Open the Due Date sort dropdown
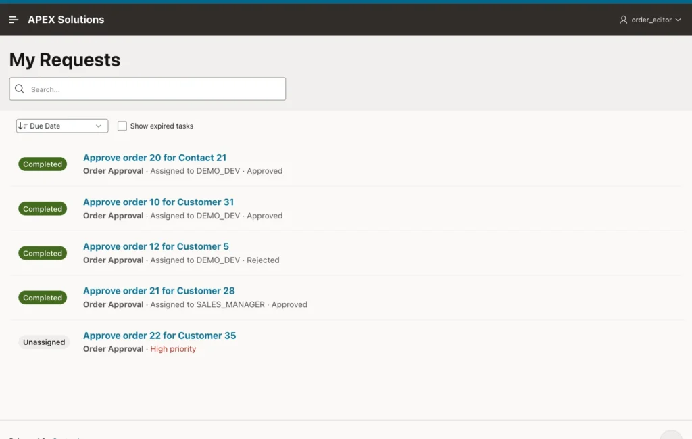 tap(62, 126)
